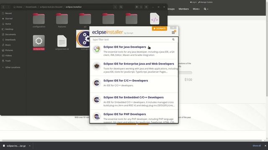This screenshot has width=268, height=150.
Task: Click the Log in link
Action: (193, 2)
